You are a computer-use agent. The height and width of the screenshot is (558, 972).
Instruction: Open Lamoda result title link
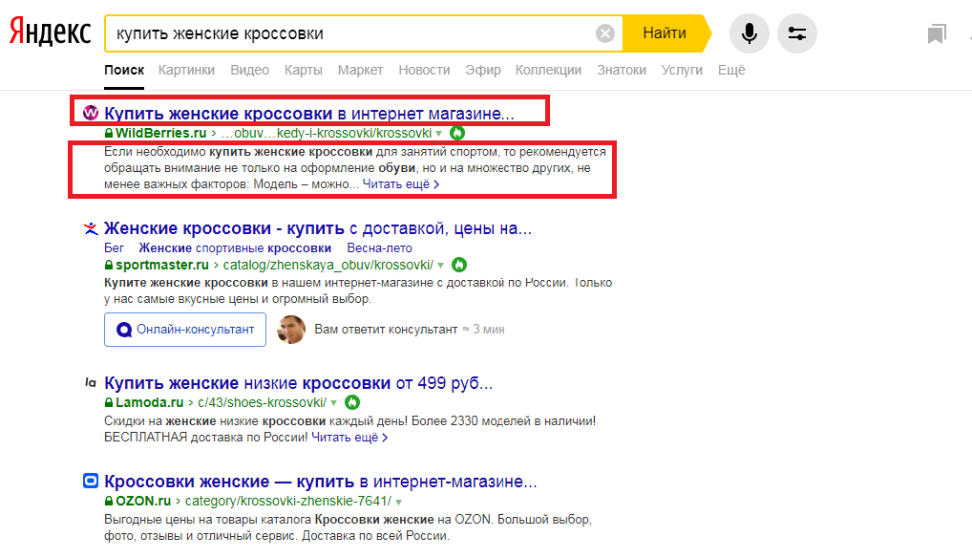tap(298, 382)
